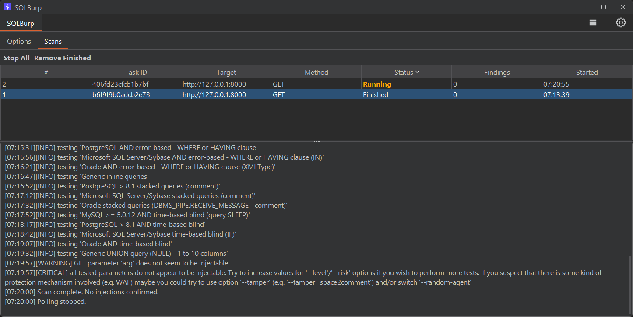The width and height of the screenshot is (633, 317).
Task: Click the 'Polling stopped.' log line
Action: pyautogui.click(x=46, y=302)
